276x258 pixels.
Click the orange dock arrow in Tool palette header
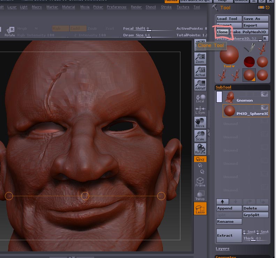coord(261,7)
